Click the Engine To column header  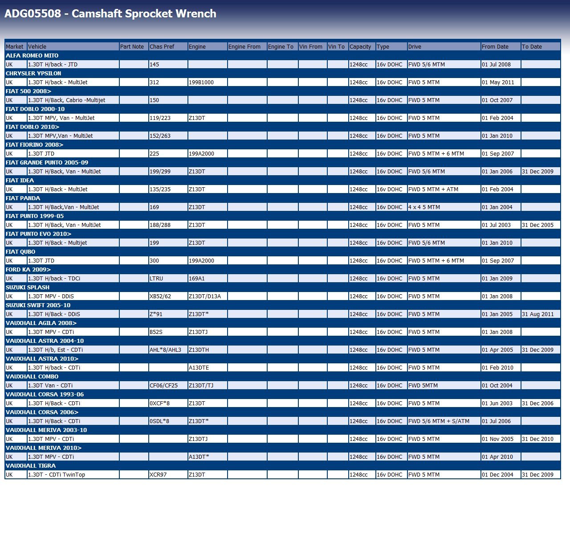click(283, 46)
